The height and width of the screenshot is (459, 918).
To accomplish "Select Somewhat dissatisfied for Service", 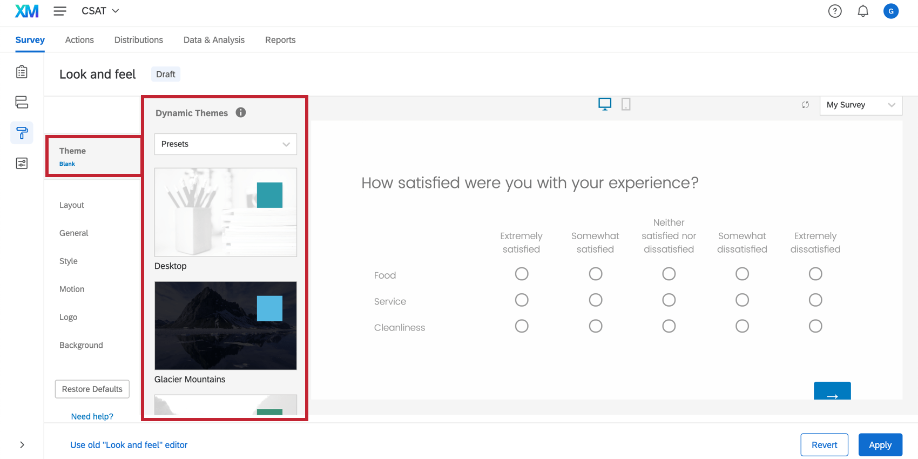I will 742,300.
